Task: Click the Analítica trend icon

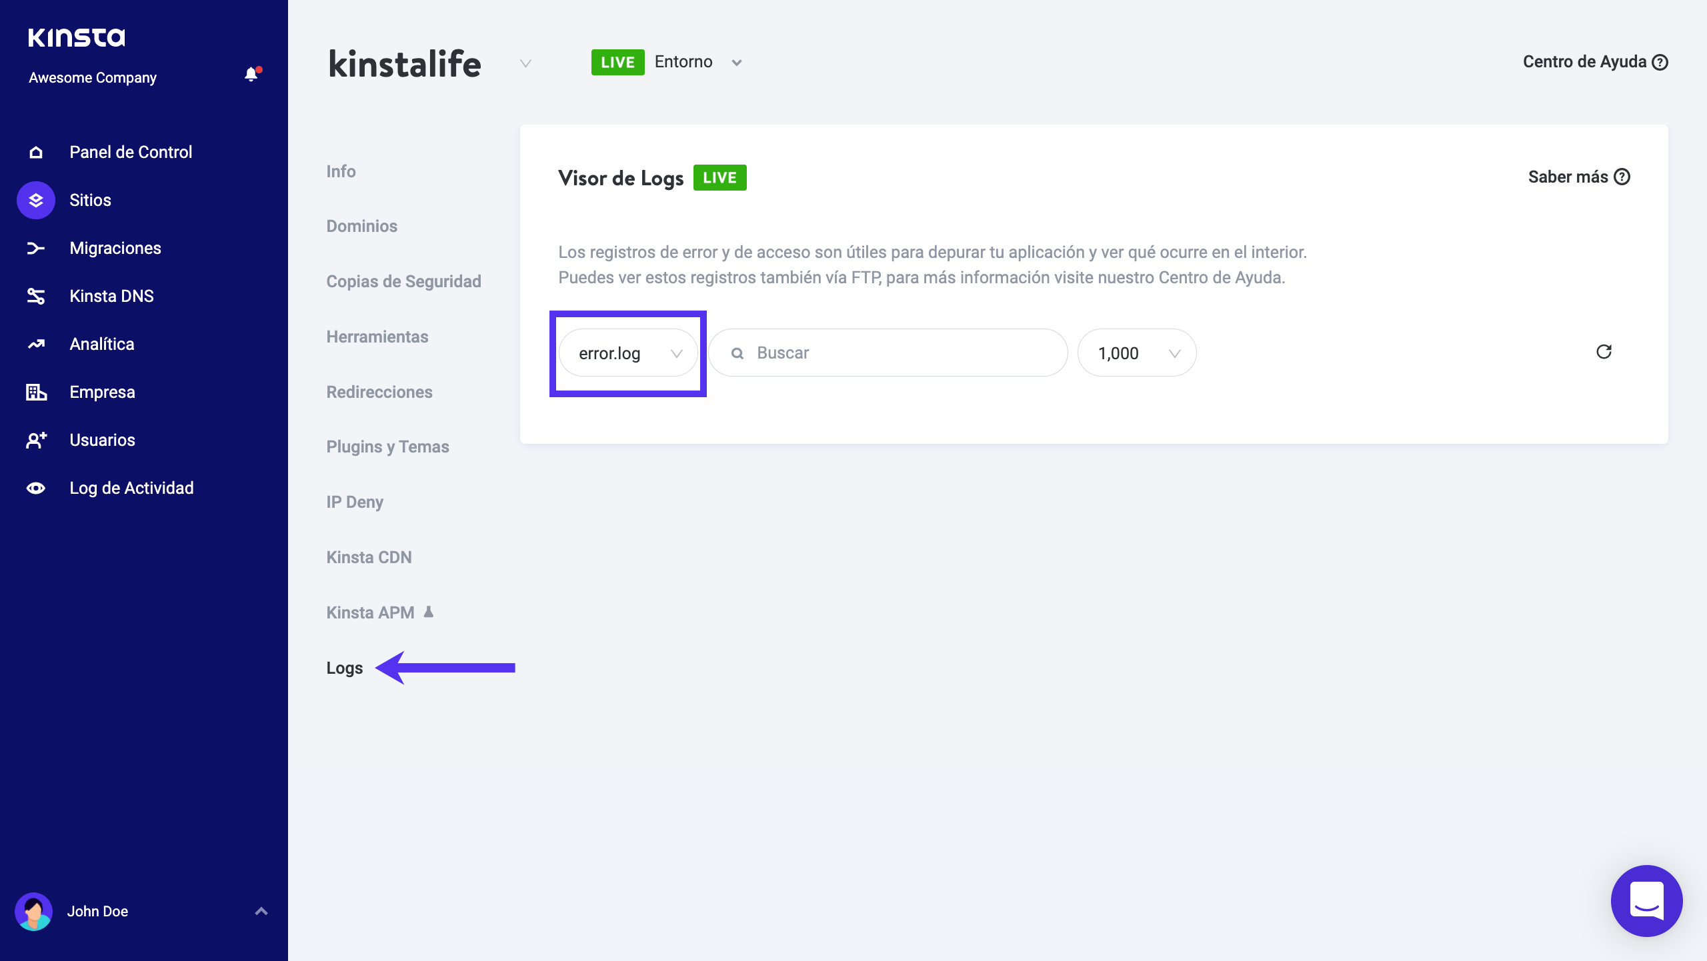Action: coord(36,345)
